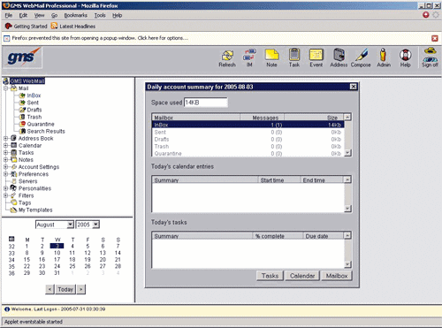Expand the Notes tree node
442x328 pixels.
(x=5, y=160)
